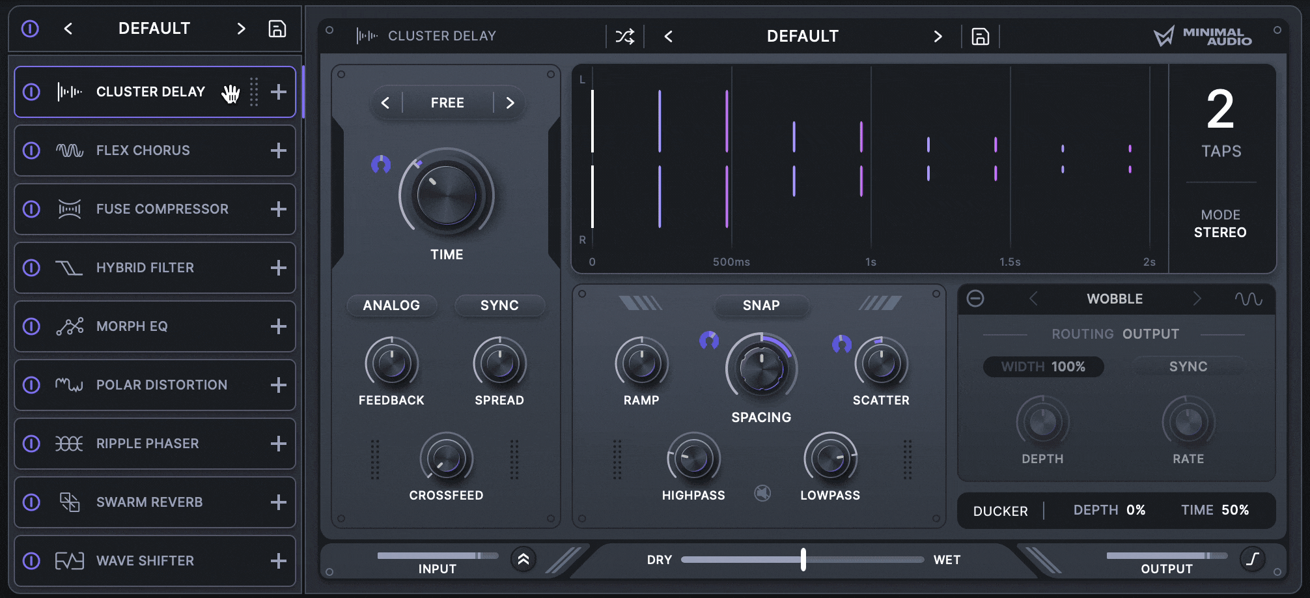Viewport: 1310px width, 598px height.
Task: Select the descending ramp shape icon
Action: tap(641, 303)
